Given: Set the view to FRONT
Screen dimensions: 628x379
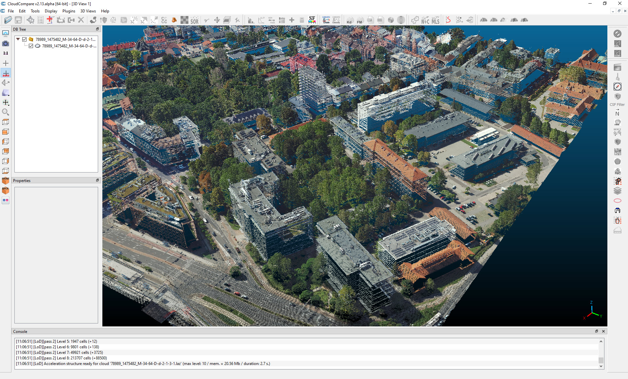Looking at the screenshot, I should [x=6, y=180].
